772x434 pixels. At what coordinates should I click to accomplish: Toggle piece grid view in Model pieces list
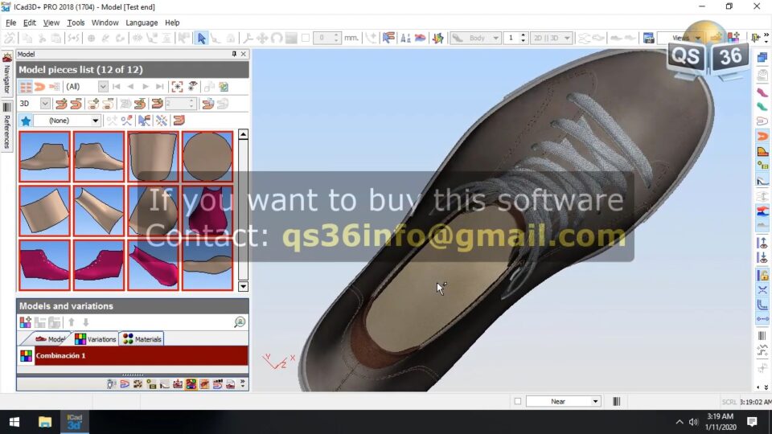click(x=26, y=87)
